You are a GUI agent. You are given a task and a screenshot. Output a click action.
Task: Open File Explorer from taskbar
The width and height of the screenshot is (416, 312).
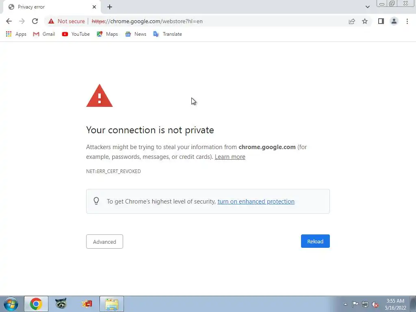pos(112,304)
